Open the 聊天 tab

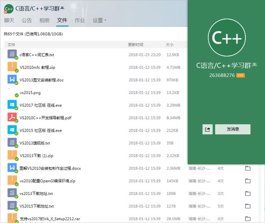click(x=9, y=20)
